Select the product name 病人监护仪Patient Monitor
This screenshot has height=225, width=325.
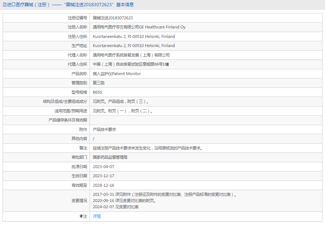point(117,74)
